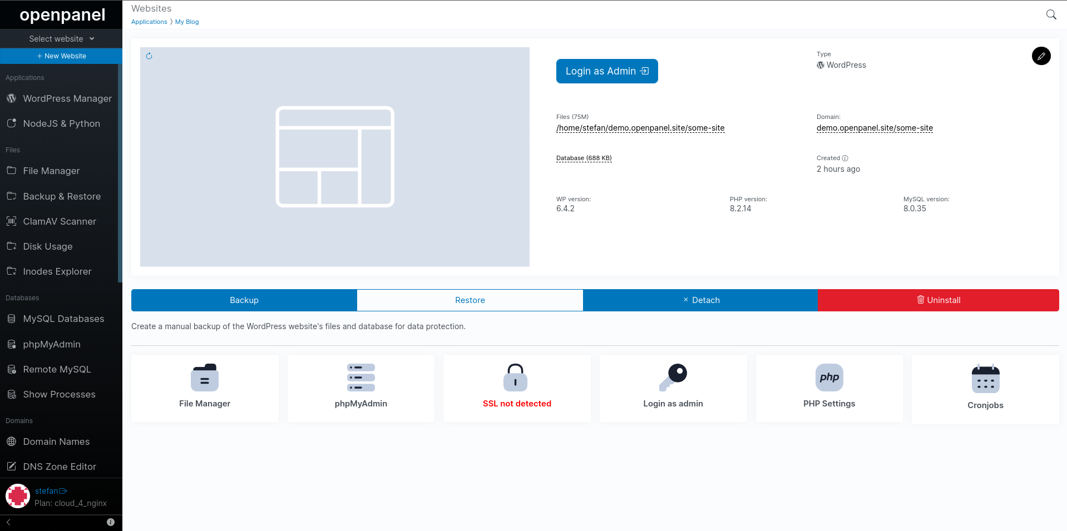Screen dimensions: 1067x531
Task: Click the Login as Admin button
Action: (x=607, y=71)
